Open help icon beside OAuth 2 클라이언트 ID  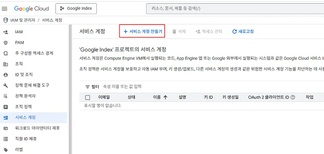292,97
